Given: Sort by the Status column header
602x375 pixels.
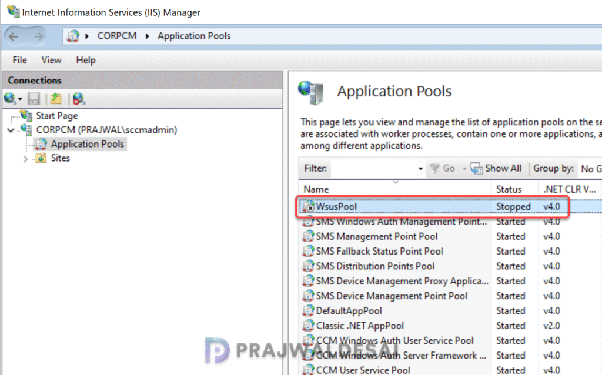Looking at the screenshot, I should point(514,189).
